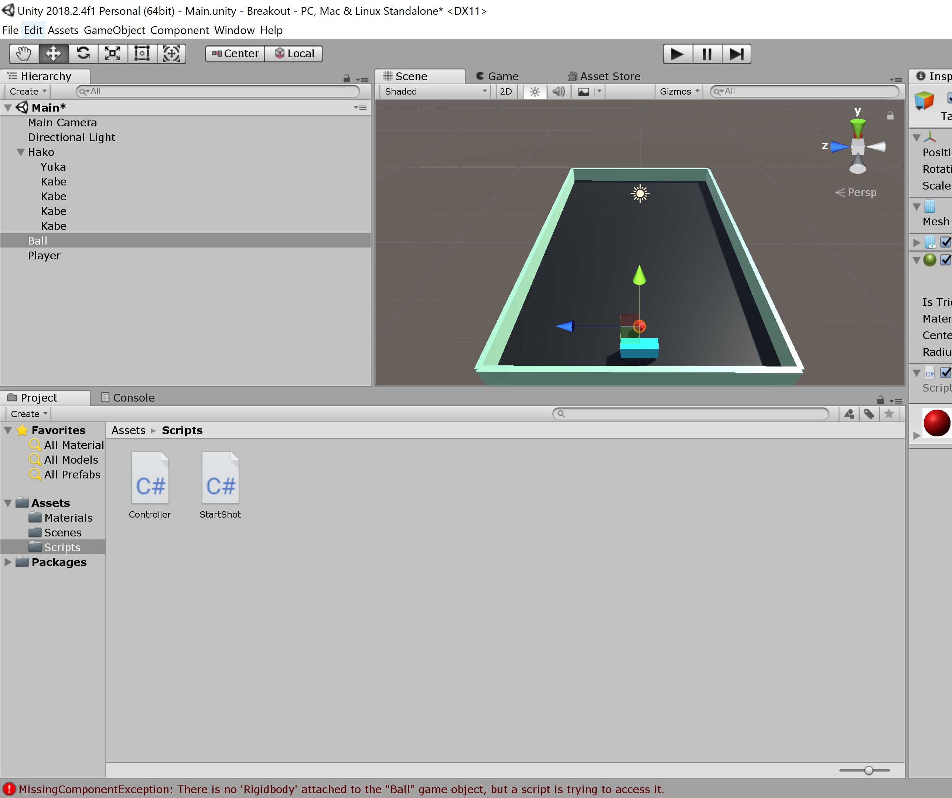Select All Models favorite search
Viewport: 952px width, 798px height.
[x=64, y=460]
